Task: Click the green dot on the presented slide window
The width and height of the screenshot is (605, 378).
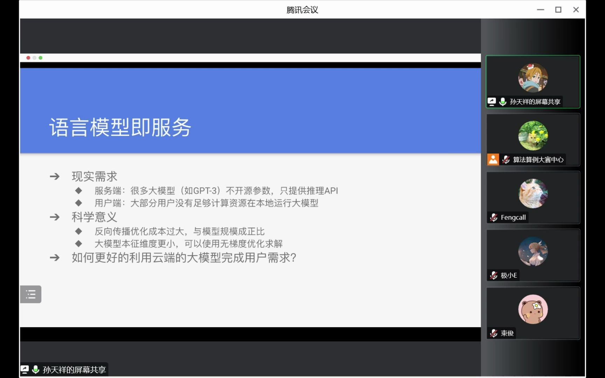Action: 40,58
